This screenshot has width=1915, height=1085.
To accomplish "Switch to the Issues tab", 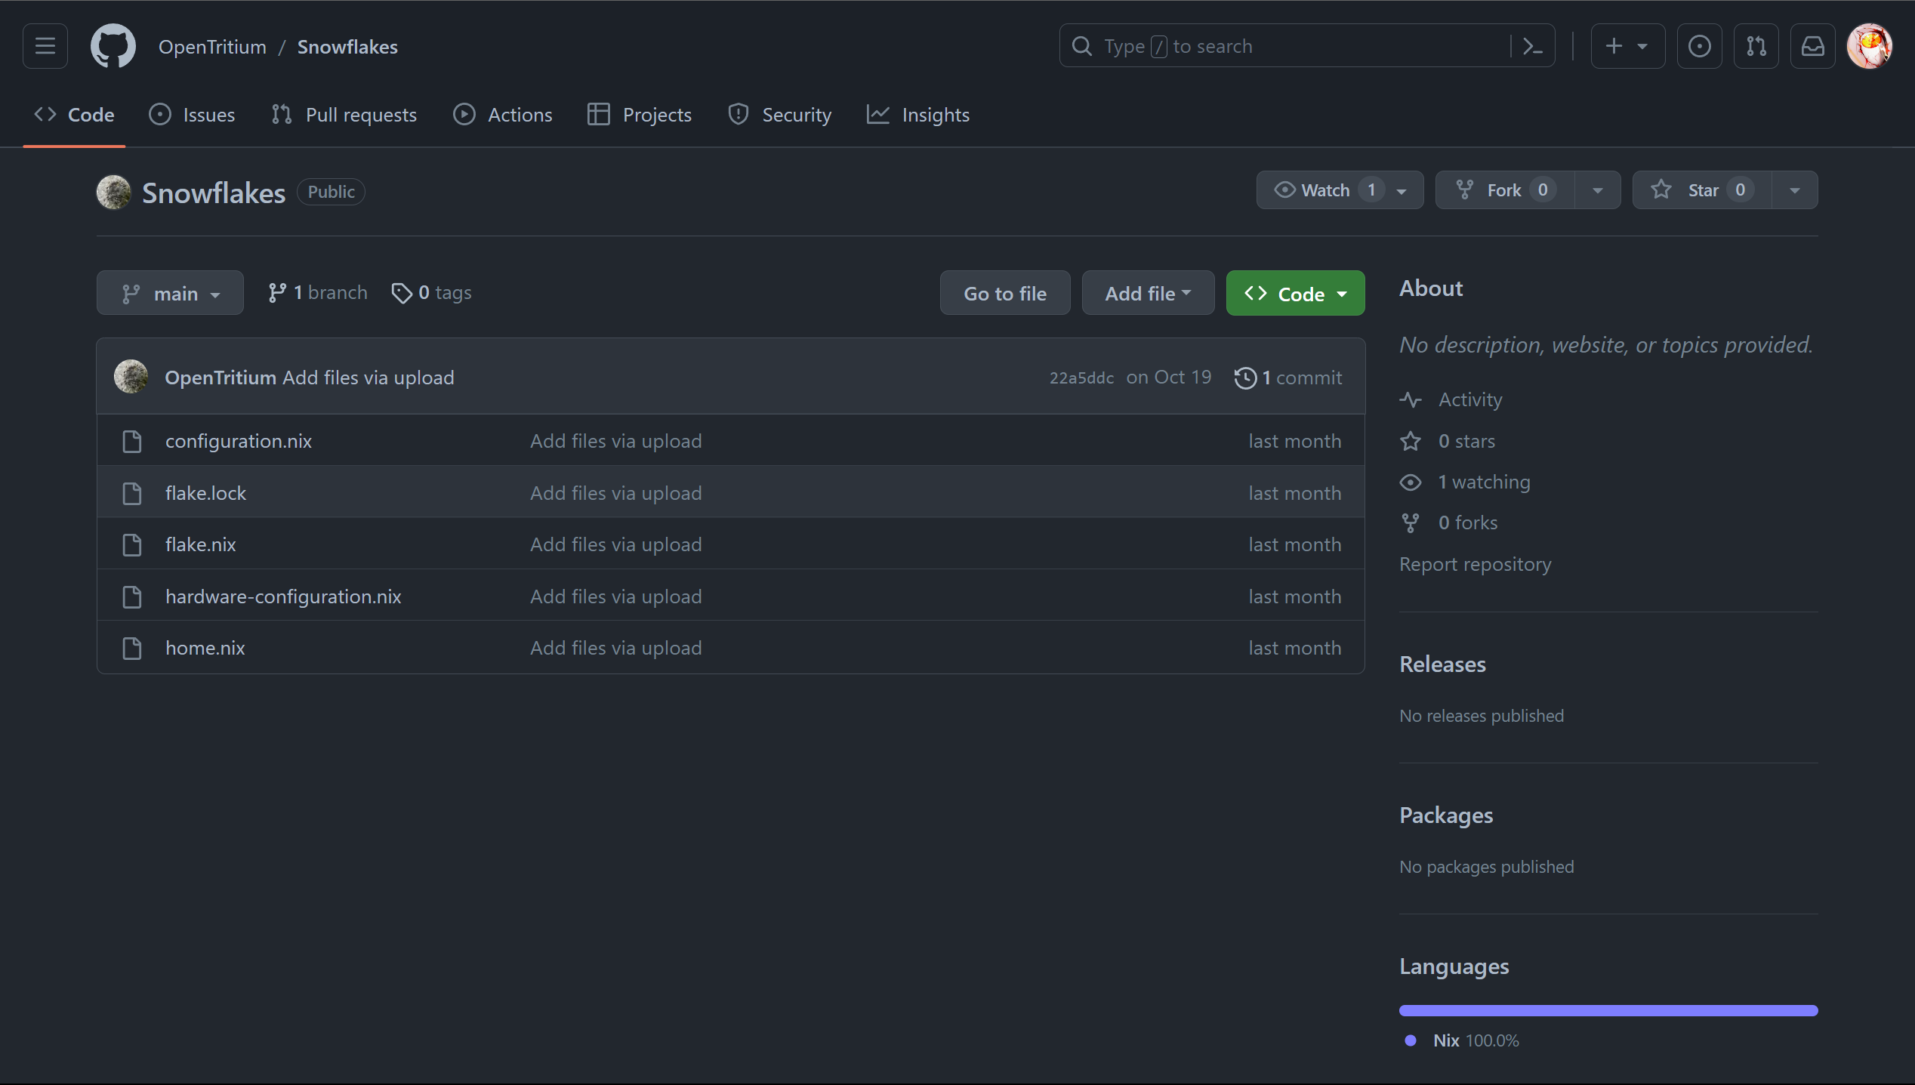I will [x=192, y=115].
